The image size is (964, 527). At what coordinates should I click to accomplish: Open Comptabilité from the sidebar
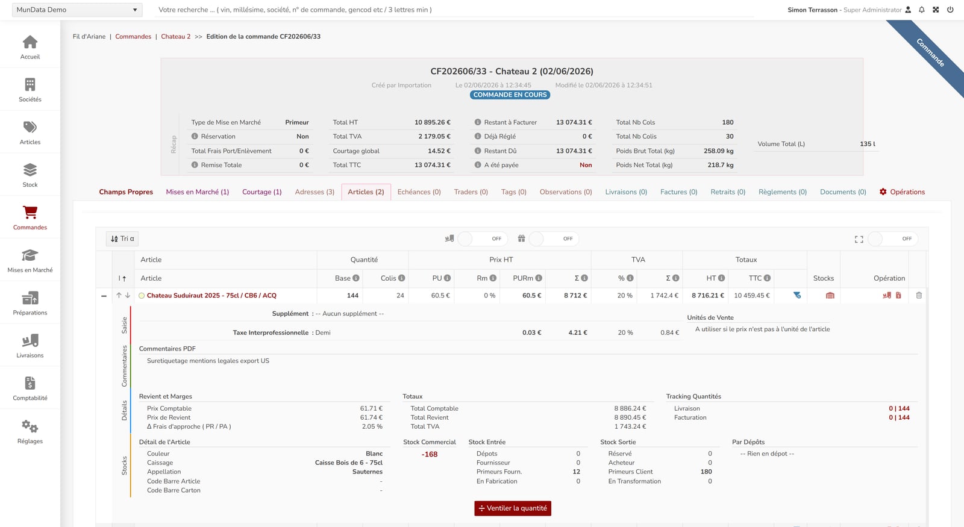coord(30,389)
